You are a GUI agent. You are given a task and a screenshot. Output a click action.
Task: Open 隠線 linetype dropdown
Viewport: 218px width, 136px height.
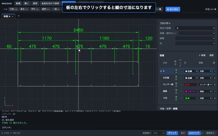pyautogui.click(x=205, y=91)
